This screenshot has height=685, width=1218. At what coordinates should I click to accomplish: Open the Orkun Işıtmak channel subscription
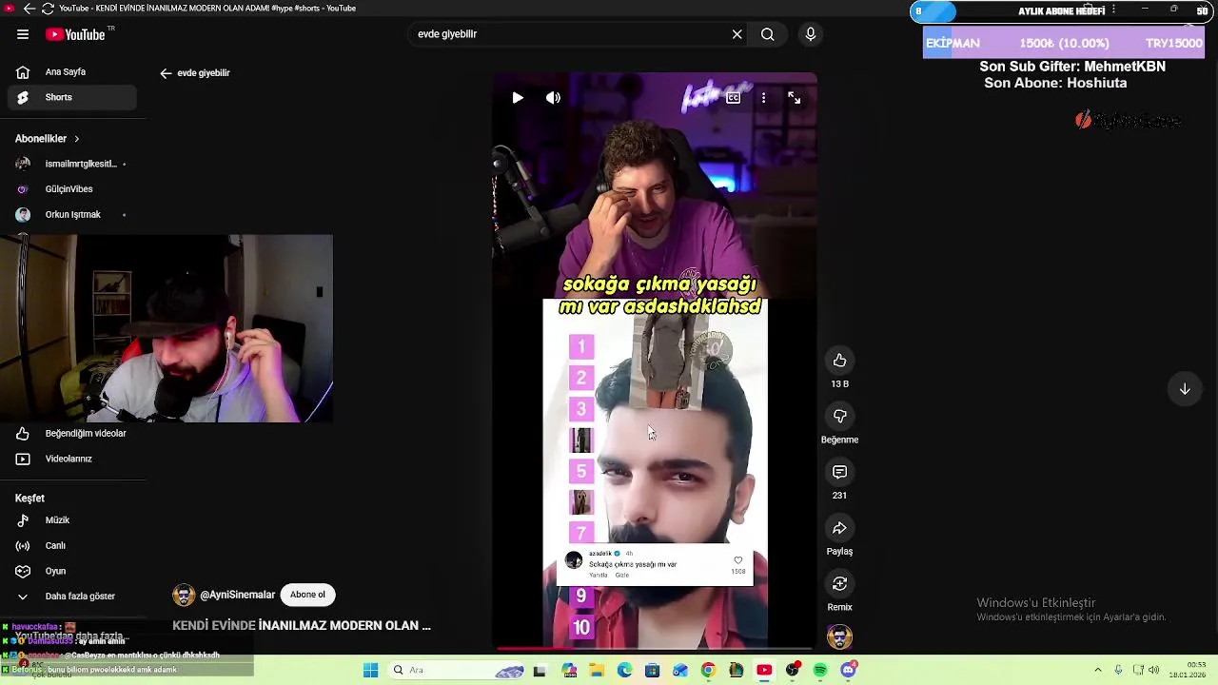pyautogui.click(x=72, y=215)
